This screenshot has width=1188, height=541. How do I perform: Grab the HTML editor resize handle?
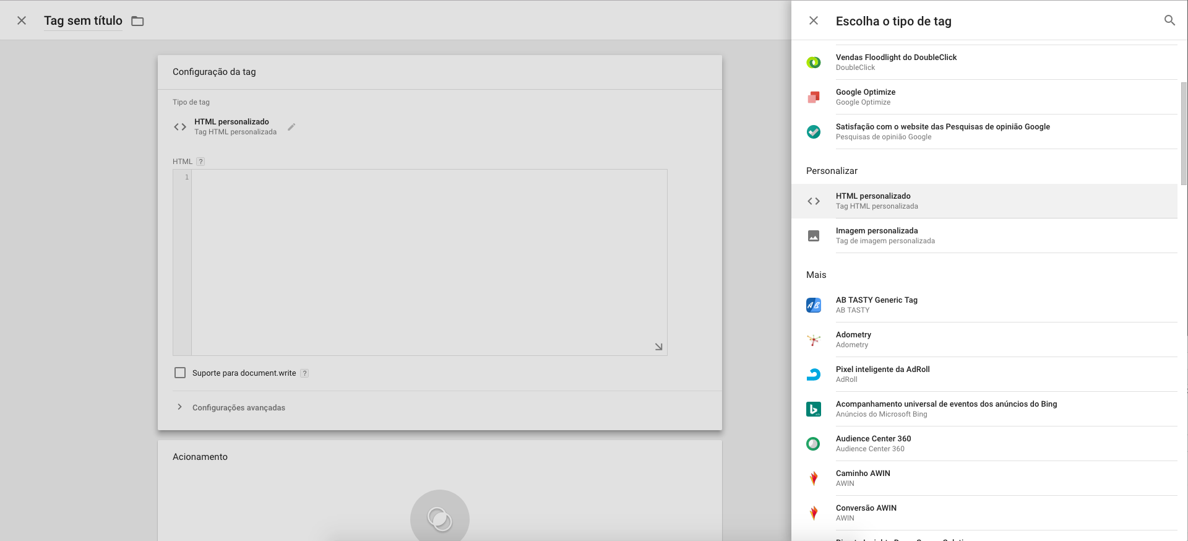pos(658,347)
